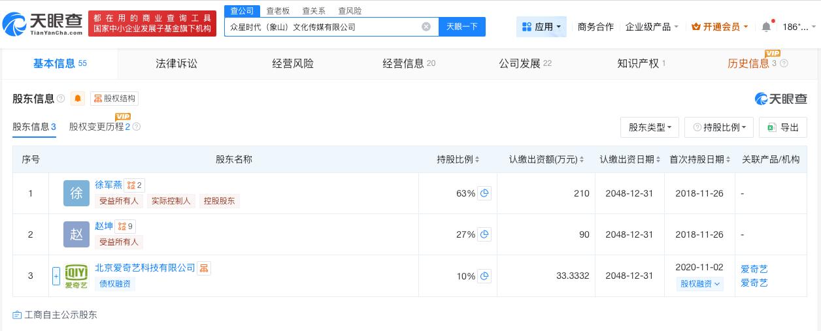Click the iQIYI company logo
The height and width of the screenshot is (331, 821).
[x=76, y=276]
